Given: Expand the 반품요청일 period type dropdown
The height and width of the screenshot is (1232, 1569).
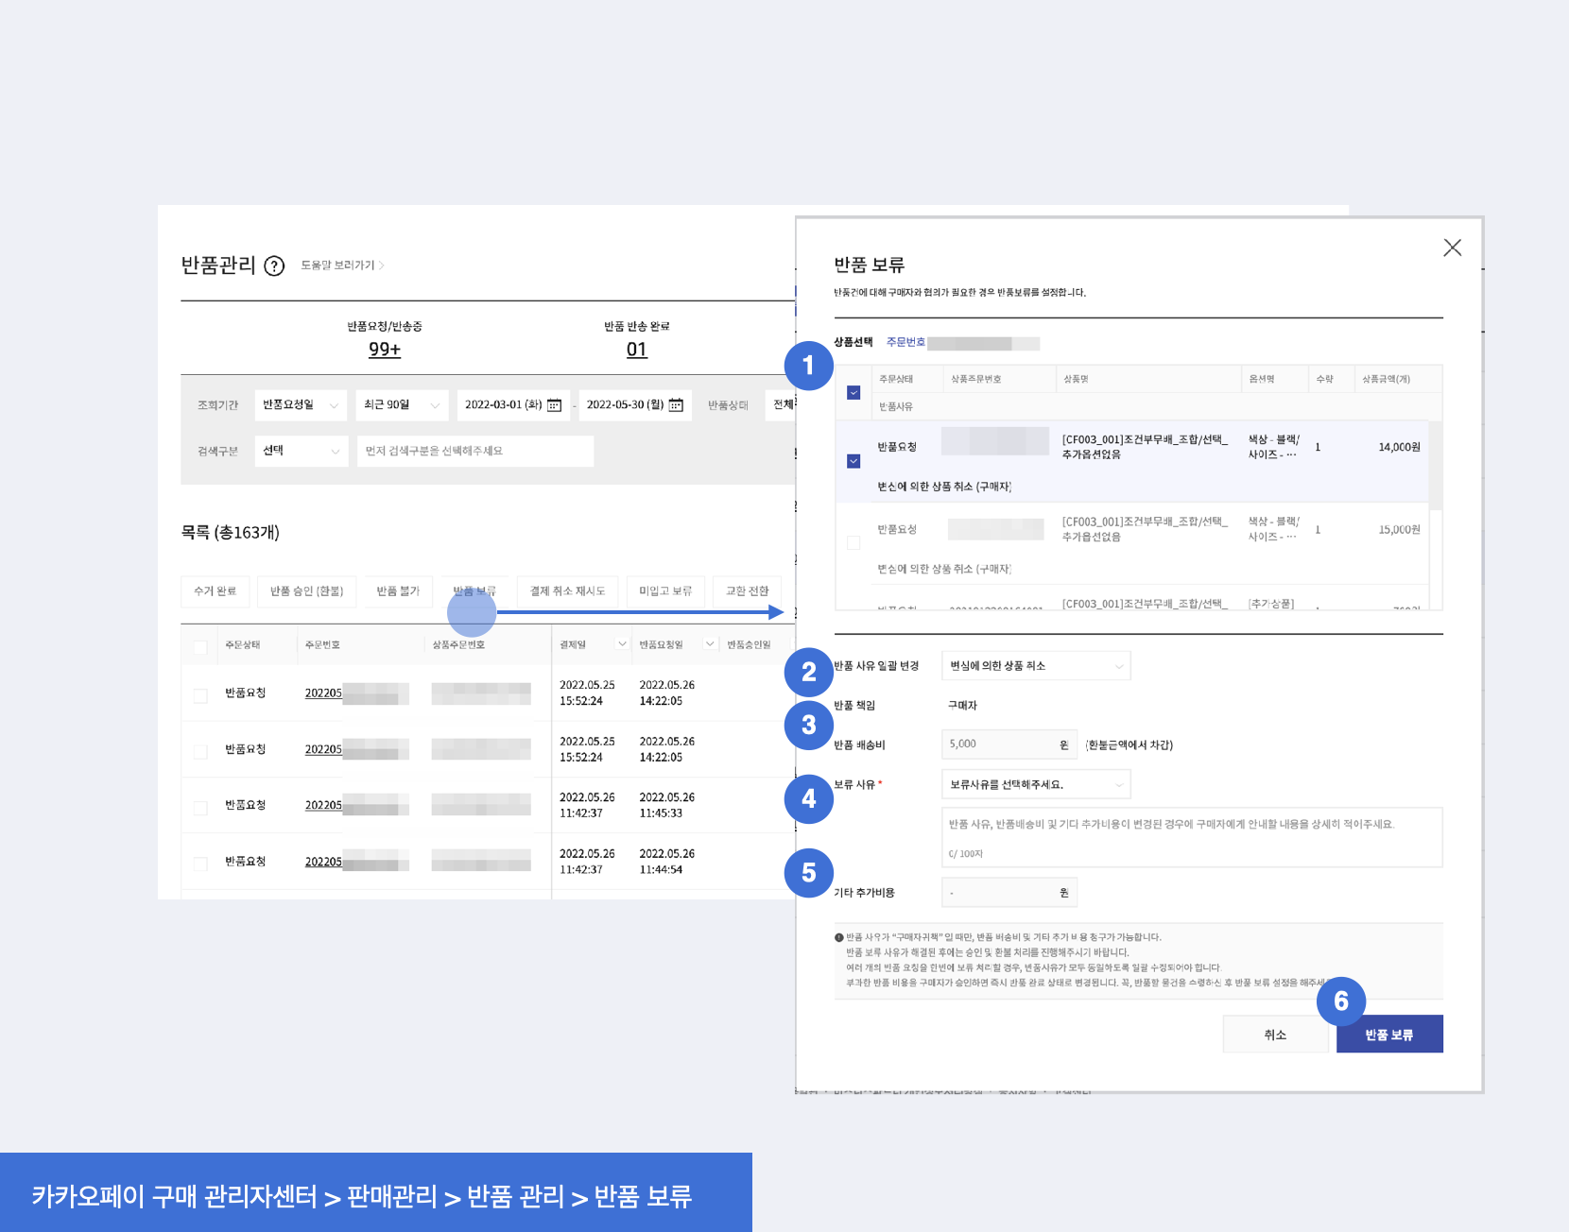Looking at the screenshot, I should [x=301, y=405].
